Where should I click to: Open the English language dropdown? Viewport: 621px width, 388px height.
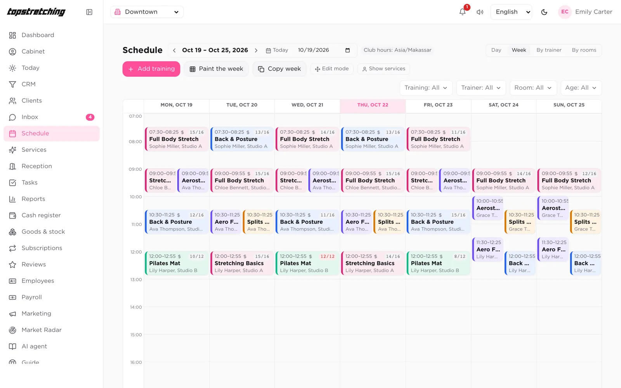tap(511, 12)
